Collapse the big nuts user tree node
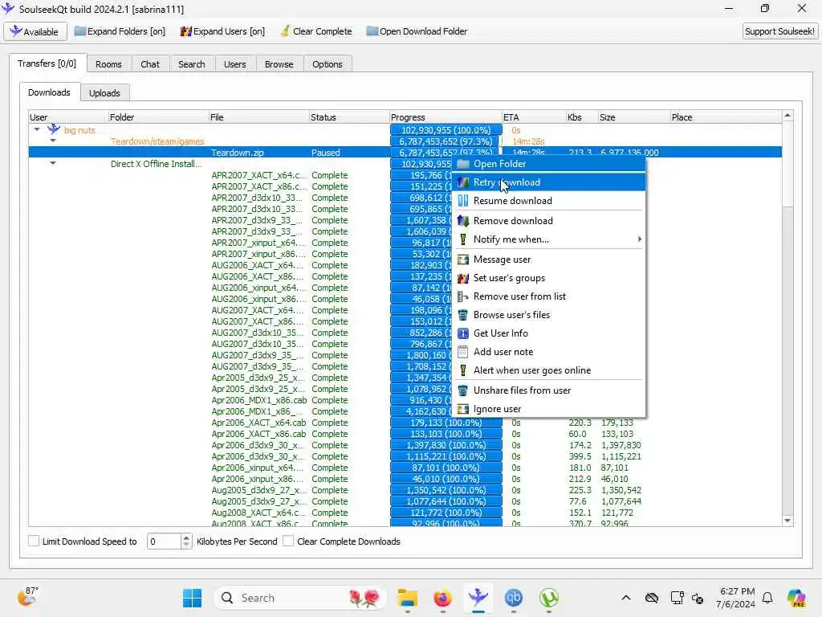The height and width of the screenshot is (617, 822). pyautogui.click(x=37, y=129)
